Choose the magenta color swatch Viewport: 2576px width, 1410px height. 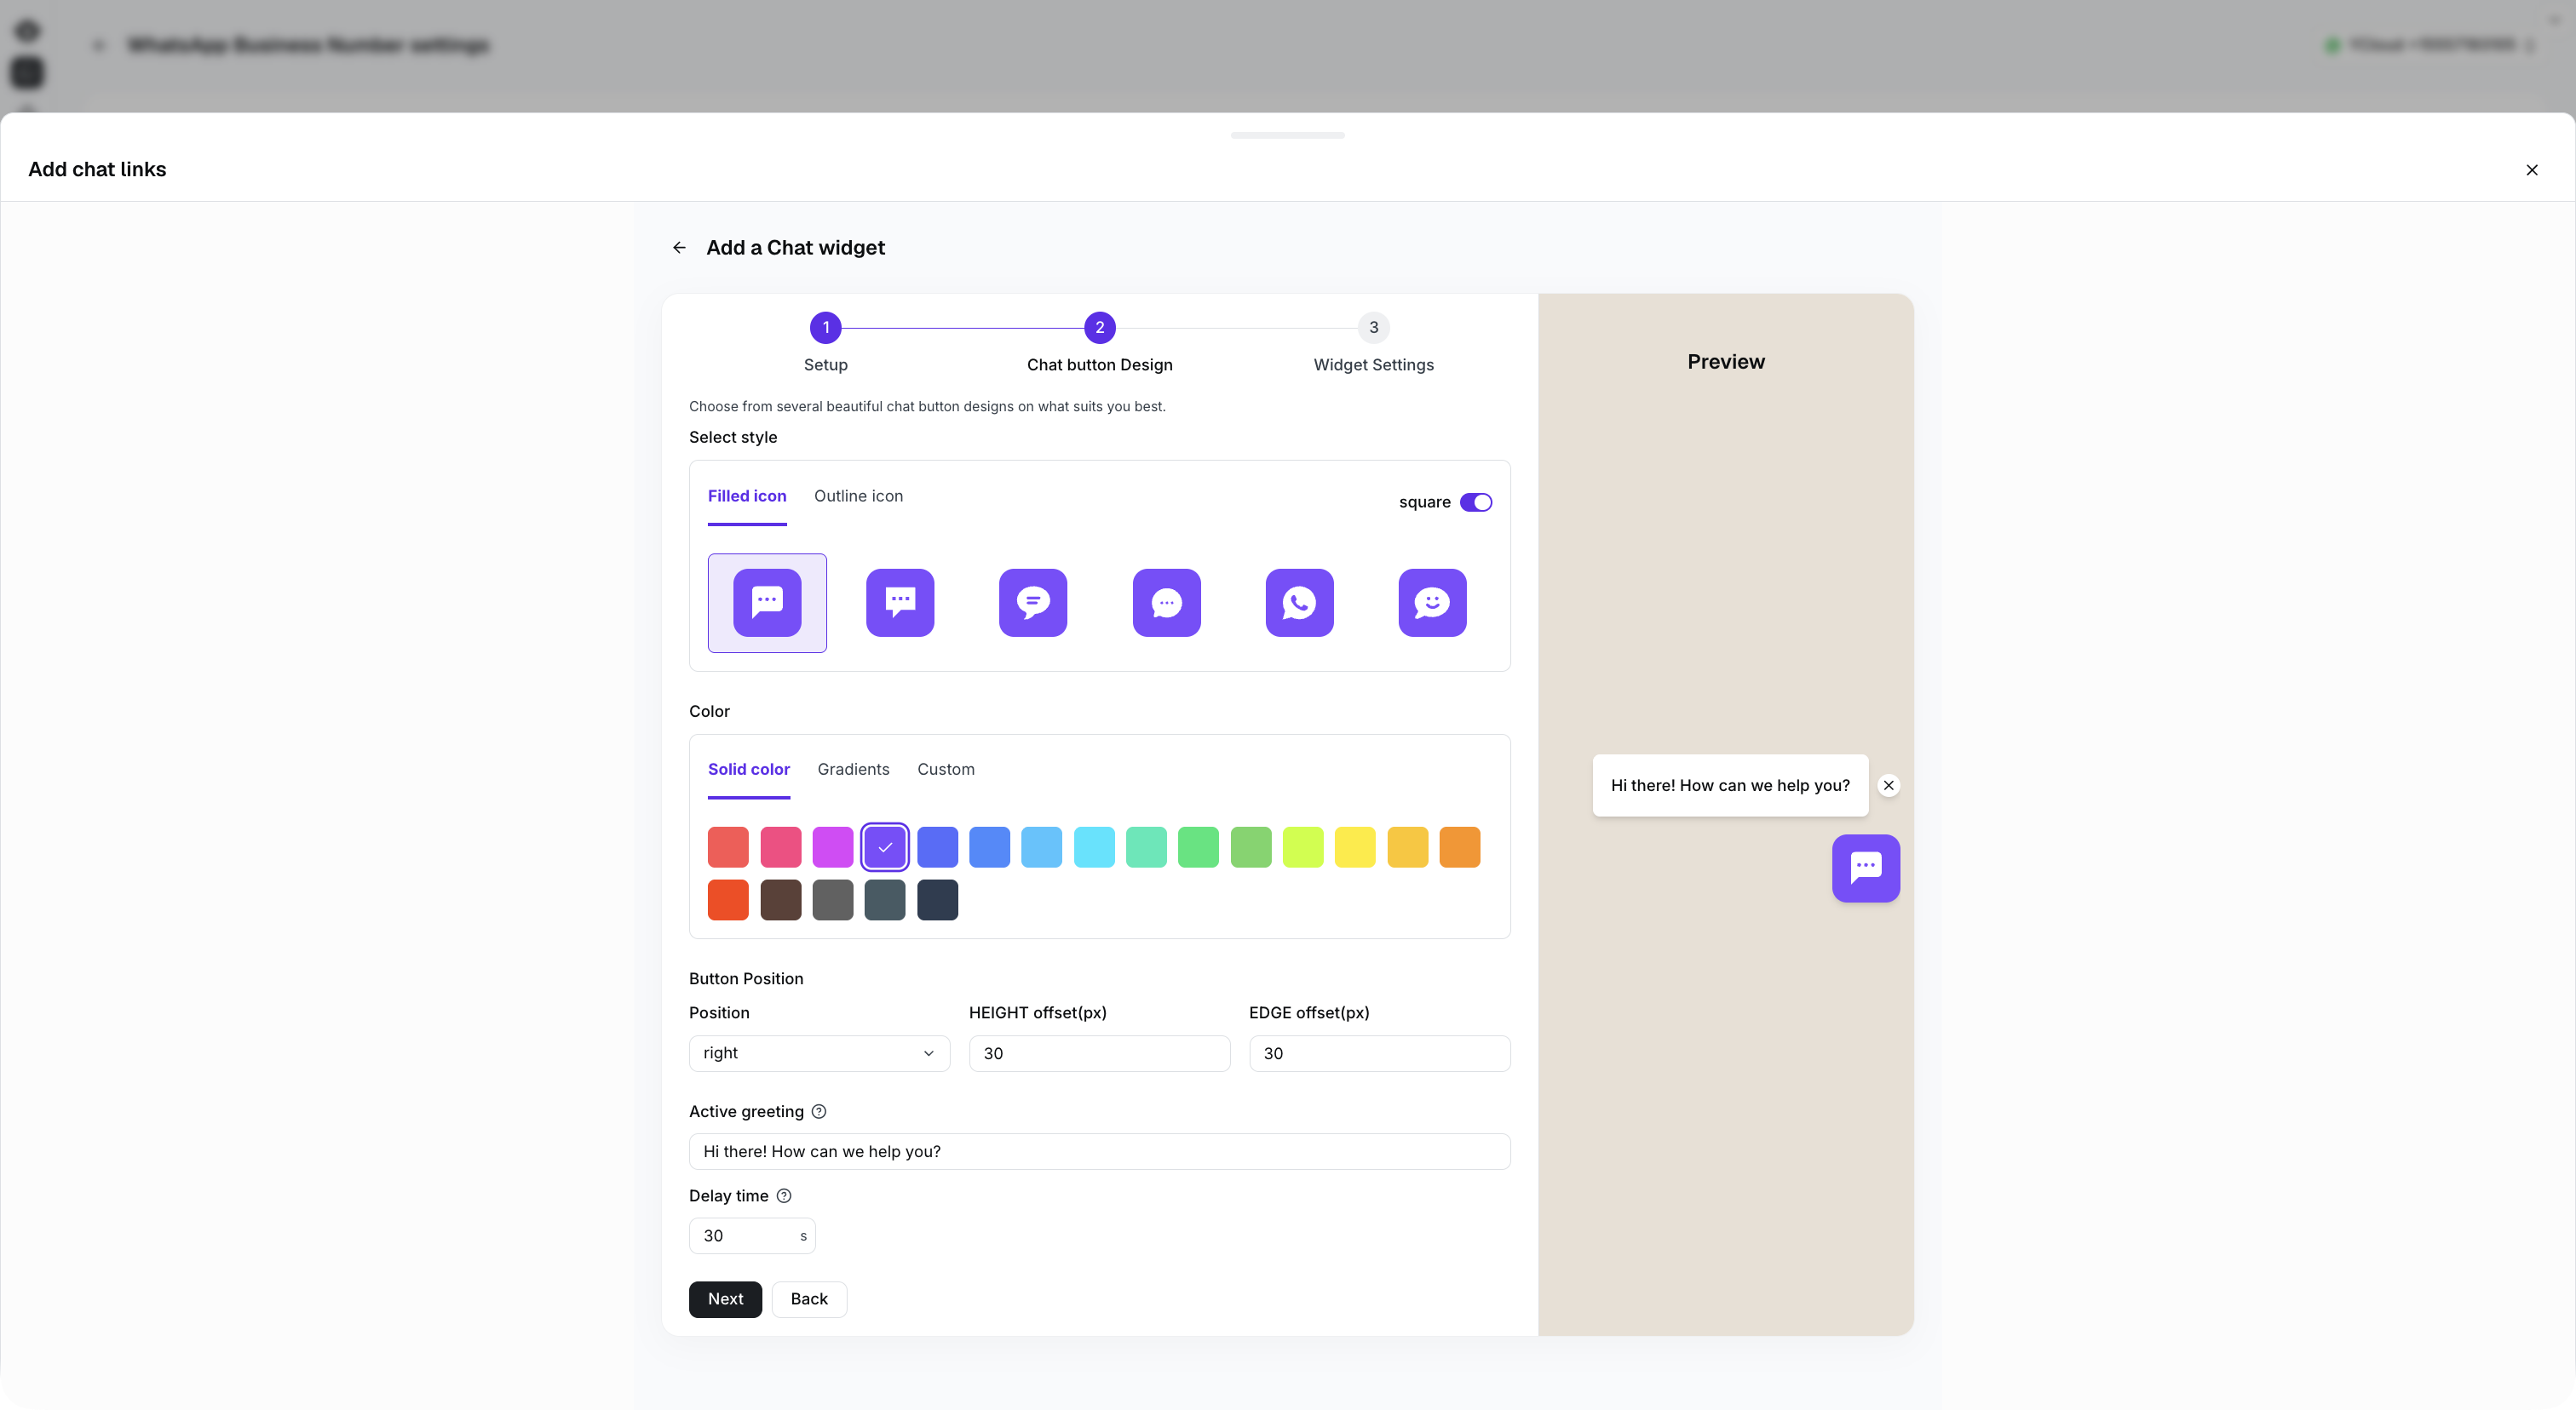[832, 847]
